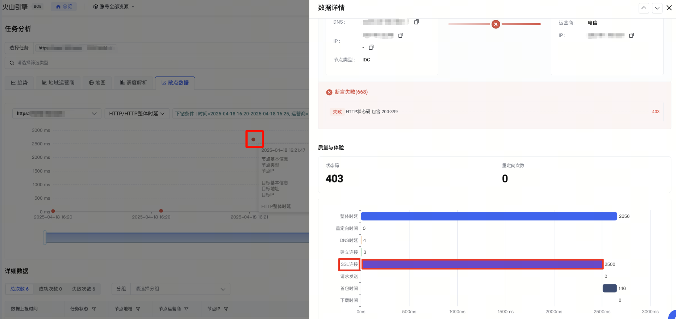Viewport: 676px width, 319px height.
Task: Show 失败次数 6 records
Action: [x=83, y=289]
